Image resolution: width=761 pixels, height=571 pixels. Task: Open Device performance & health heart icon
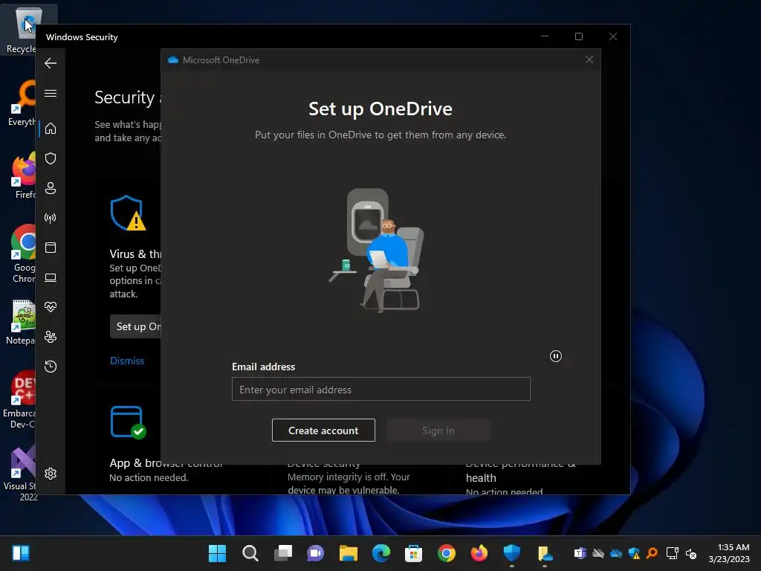click(51, 307)
